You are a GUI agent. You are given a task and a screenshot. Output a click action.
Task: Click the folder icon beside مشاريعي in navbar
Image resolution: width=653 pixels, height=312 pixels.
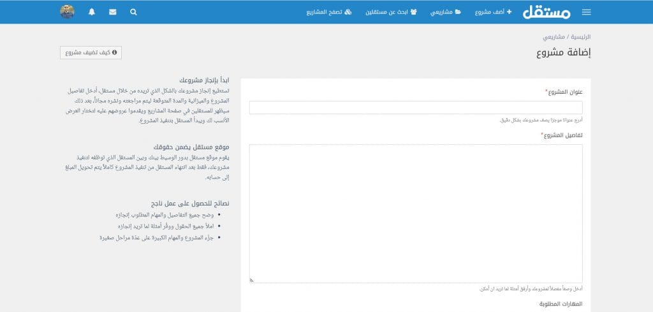point(458,12)
